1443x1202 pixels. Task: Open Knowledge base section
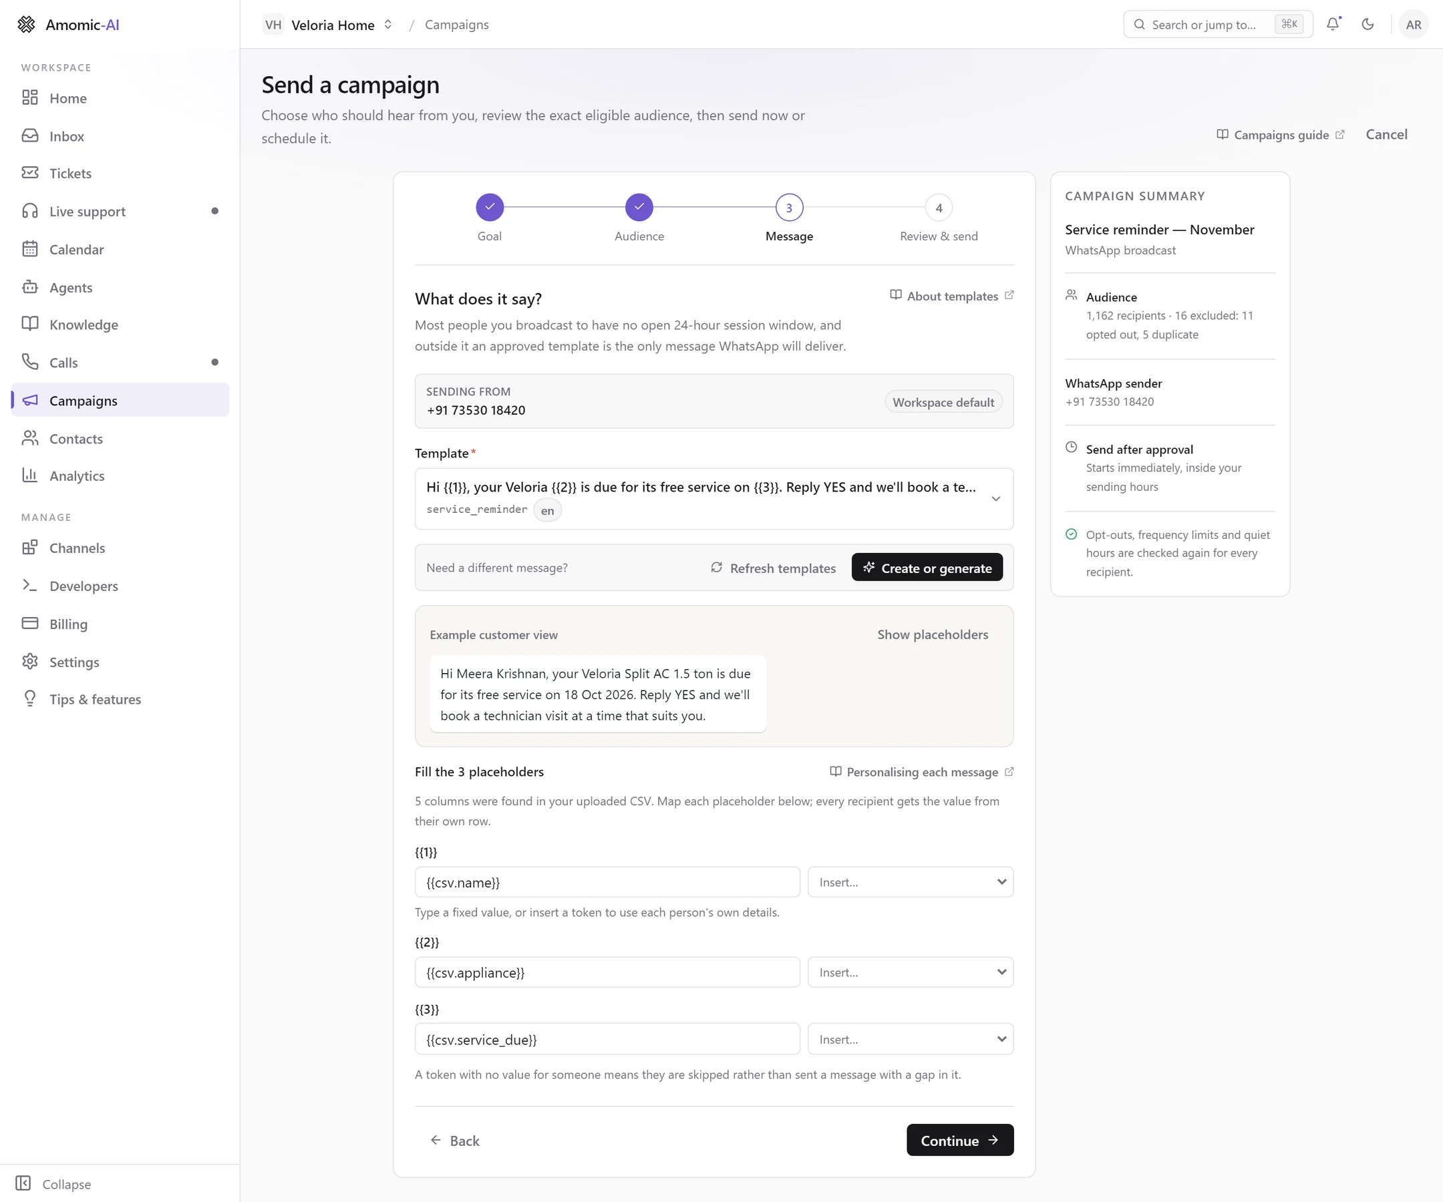point(120,324)
